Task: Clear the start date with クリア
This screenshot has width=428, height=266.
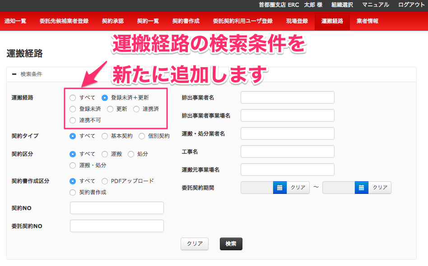Action: pyautogui.click(x=298, y=188)
